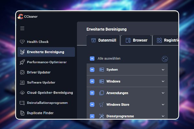Click the Datenmüll trash box icon
The width and height of the screenshot is (194, 129).
pos(93,40)
